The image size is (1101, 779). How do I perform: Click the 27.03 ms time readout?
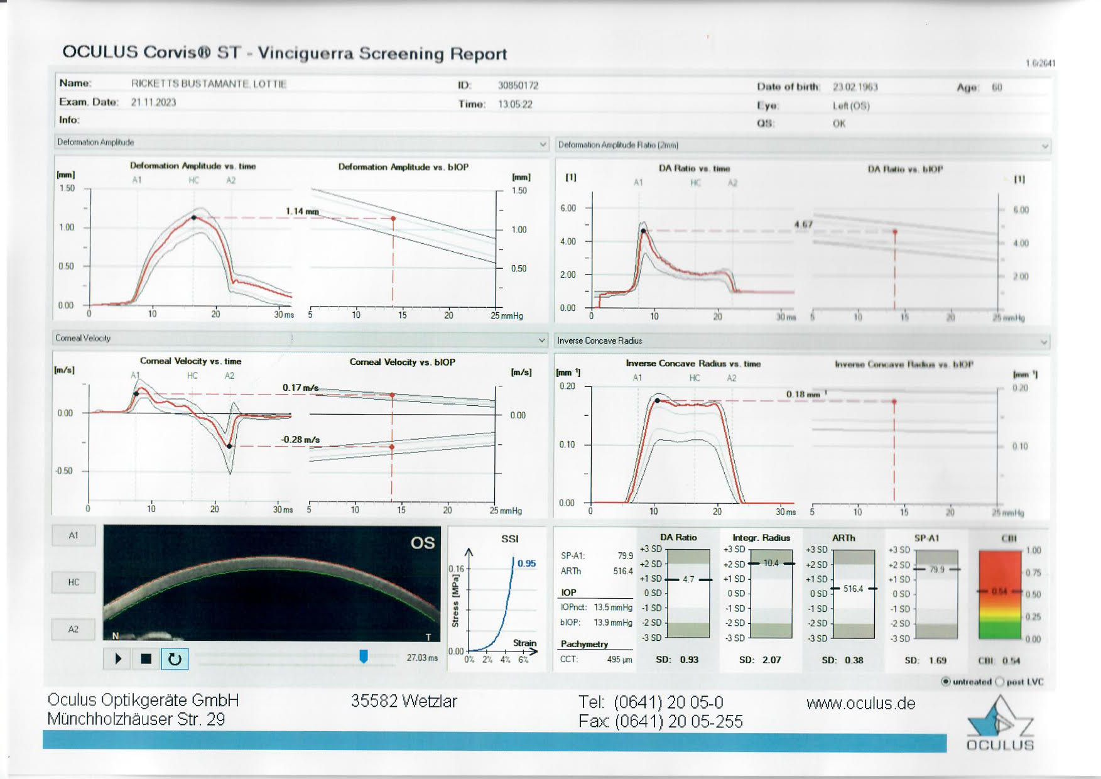coord(422,657)
